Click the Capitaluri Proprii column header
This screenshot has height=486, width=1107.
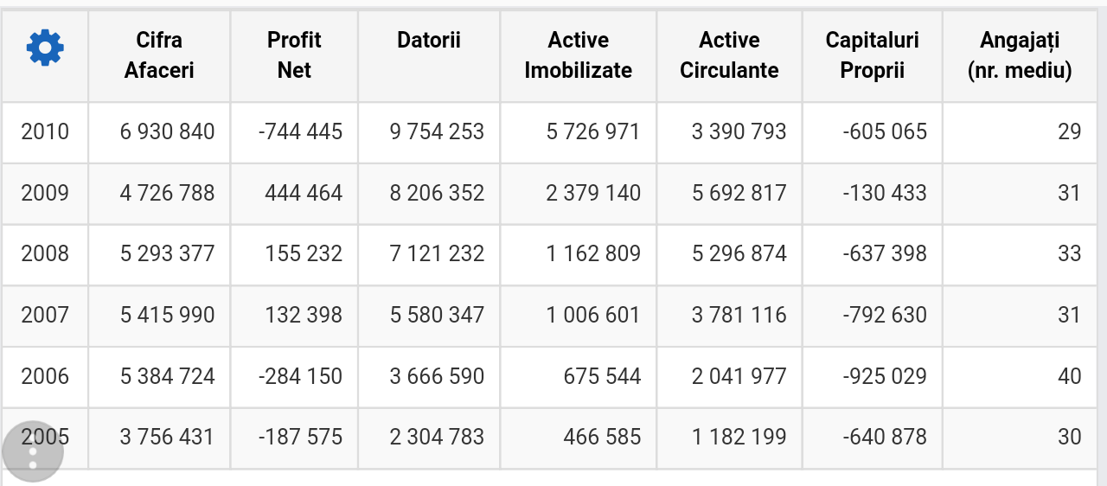[x=873, y=55]
